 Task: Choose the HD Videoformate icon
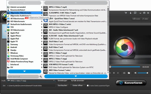(8, 21)
